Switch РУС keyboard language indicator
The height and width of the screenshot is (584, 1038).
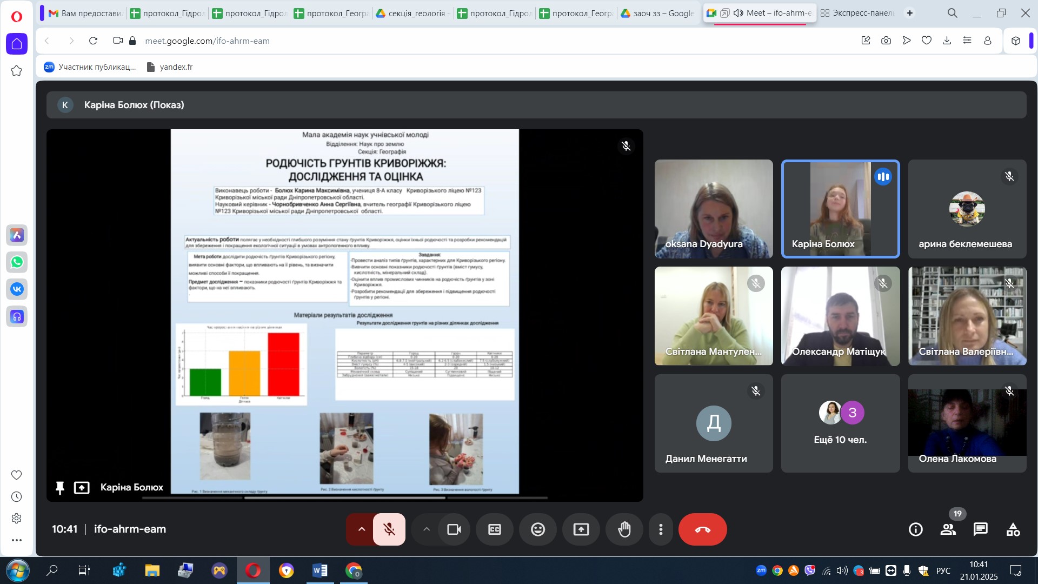(943, 570)
